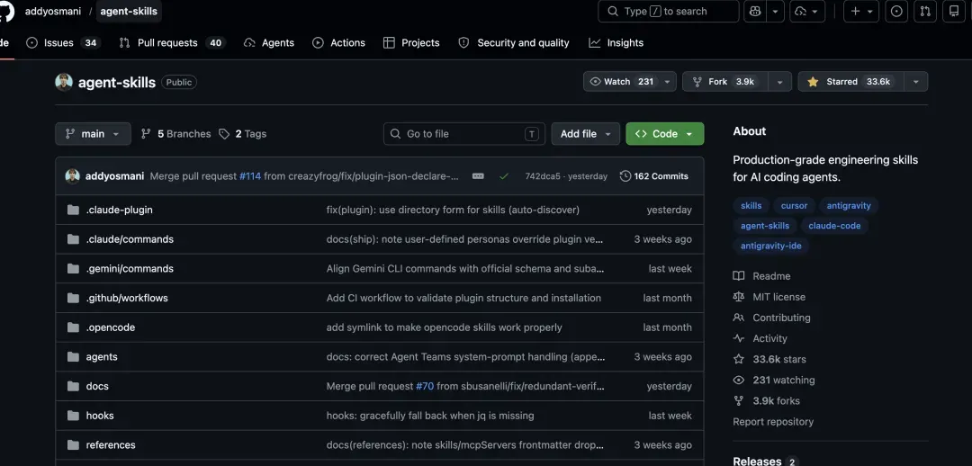Screen dimensions: 972x466
Task: Click the skills topic tag
Action: [751, 206]
